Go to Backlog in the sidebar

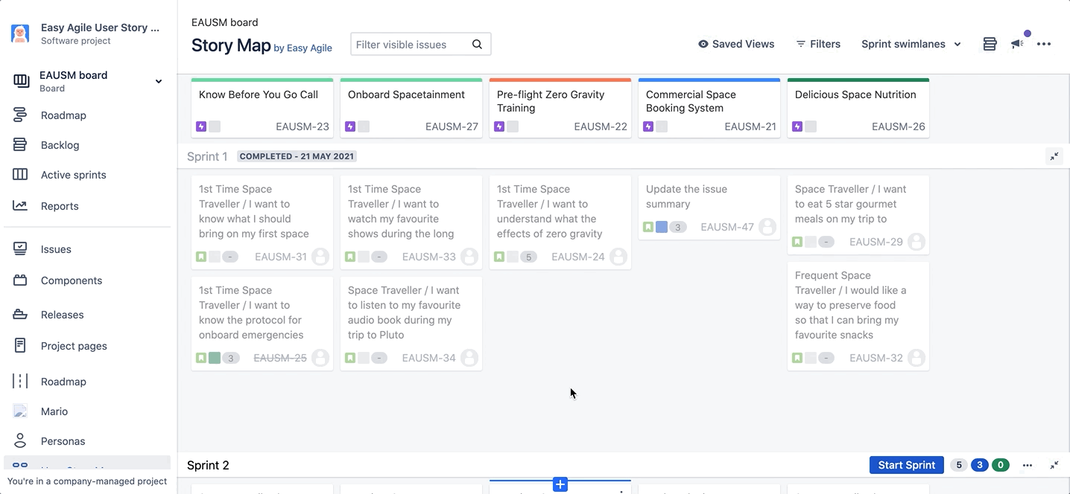60,145
